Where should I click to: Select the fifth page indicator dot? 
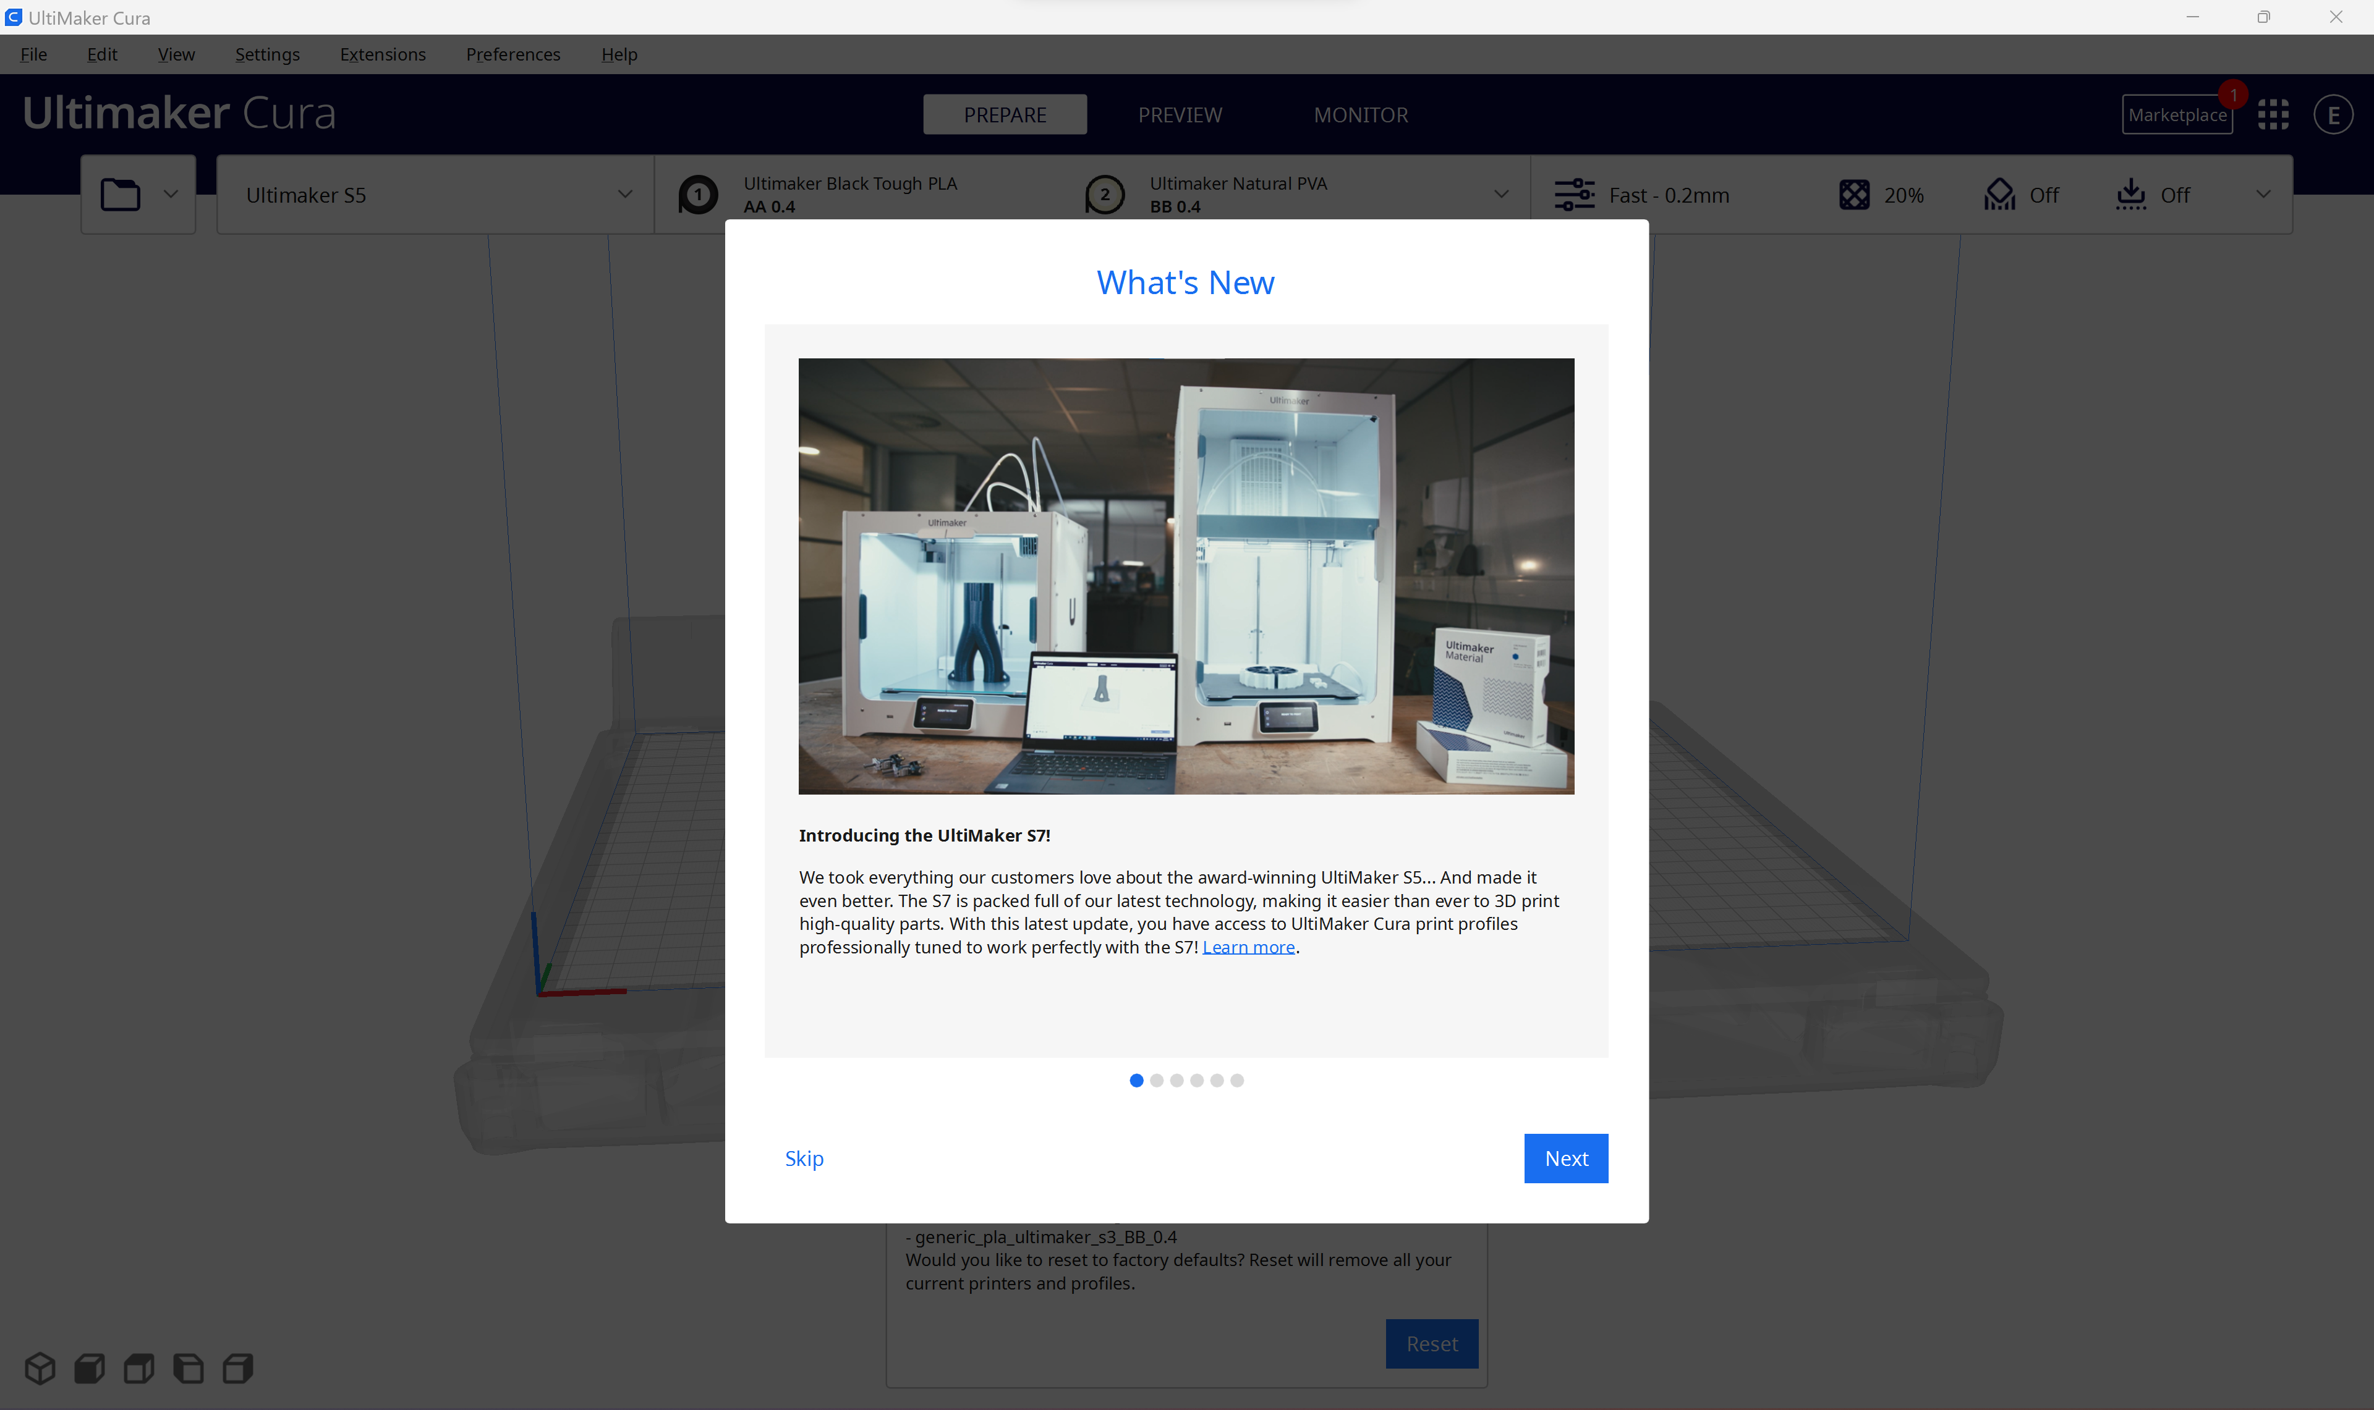(1217, 1080)
